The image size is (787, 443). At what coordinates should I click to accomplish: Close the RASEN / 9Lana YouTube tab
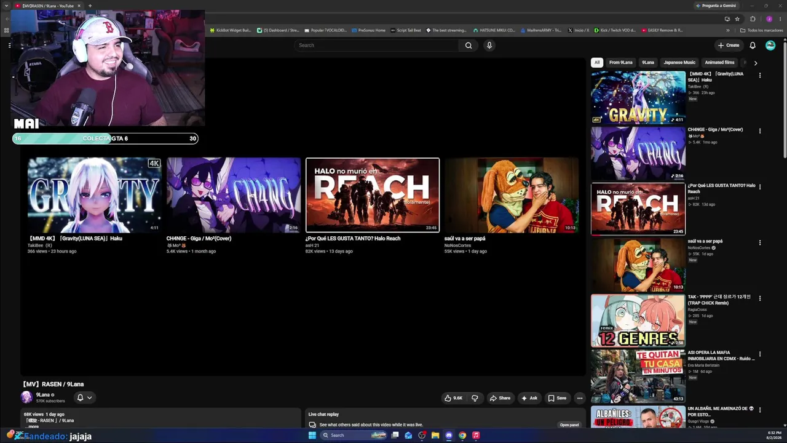(79, 6)
